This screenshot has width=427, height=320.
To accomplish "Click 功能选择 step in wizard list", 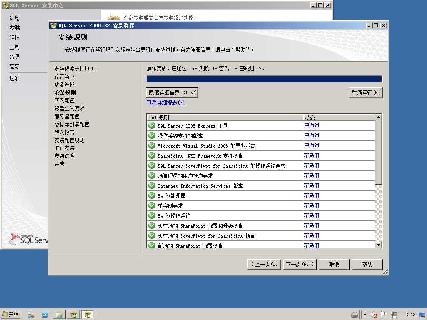I will 64,85.
